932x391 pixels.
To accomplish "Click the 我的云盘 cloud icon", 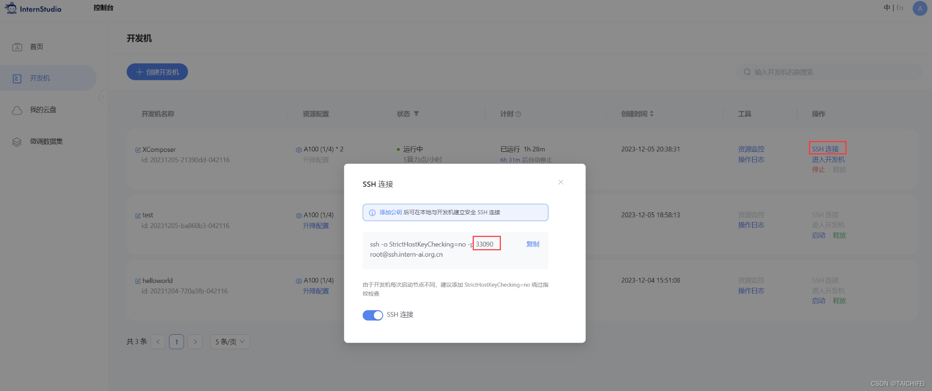I will point(17,110).
